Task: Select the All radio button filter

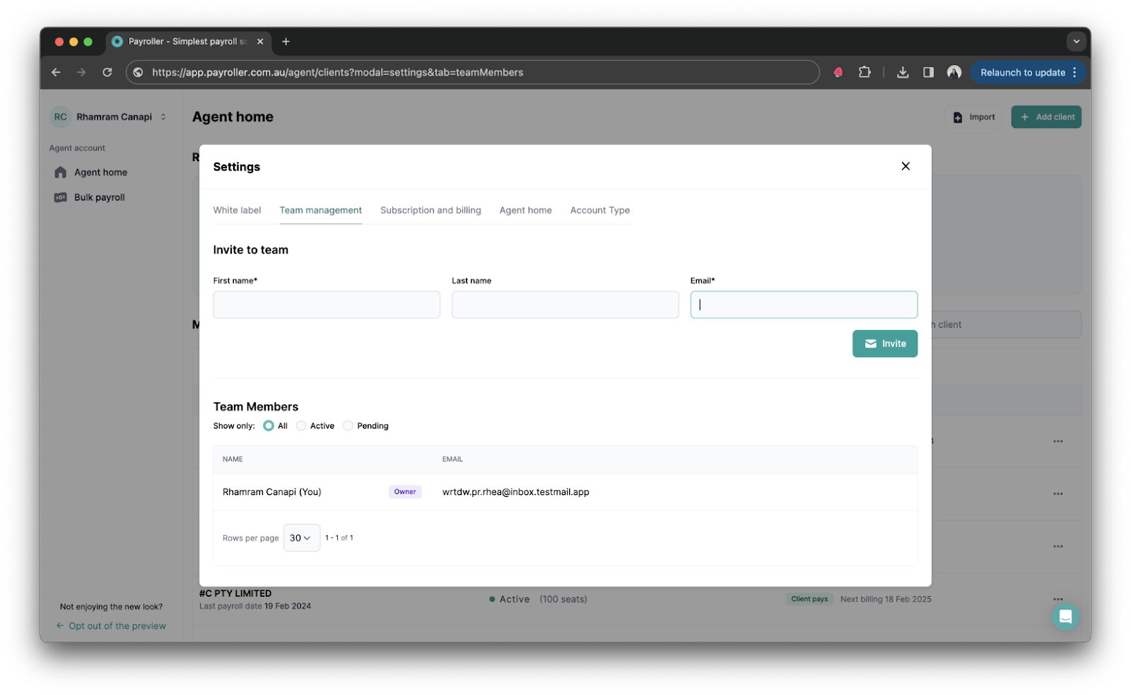Action: 269,426
